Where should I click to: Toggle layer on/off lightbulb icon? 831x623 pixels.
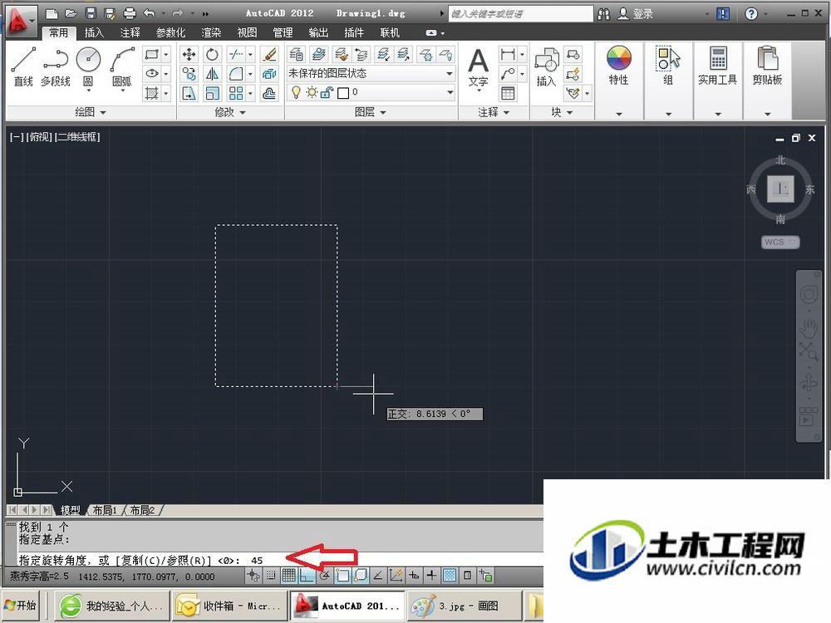(x=297, y=93)
